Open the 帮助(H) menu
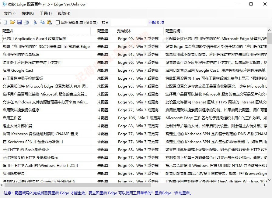Screen dimensions: 272x198 (64, 13)
